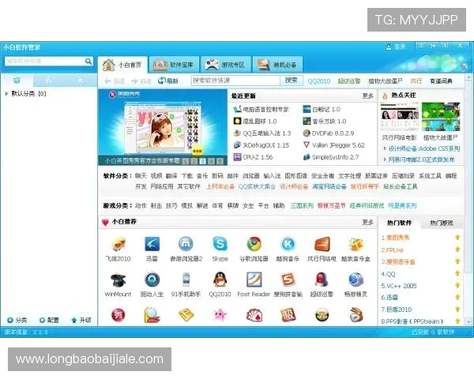
Task: Select the 谷歌浏览器 Chrome icon
Action: click(254, 244)
